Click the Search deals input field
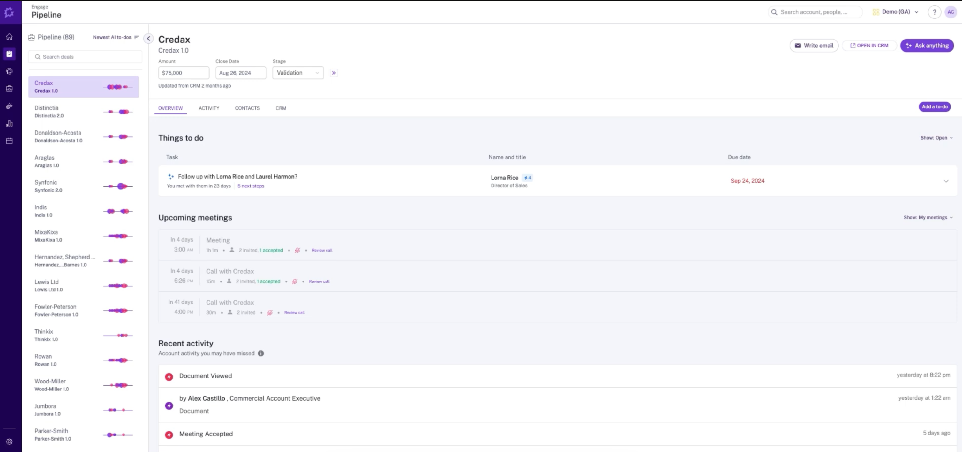This screenshot has width=962, height=452. 85,57
